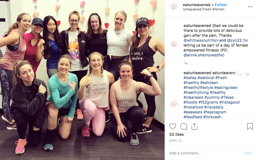Submit comment with the Post button
This screenshot has width=256, height=160.
(248, 153)
